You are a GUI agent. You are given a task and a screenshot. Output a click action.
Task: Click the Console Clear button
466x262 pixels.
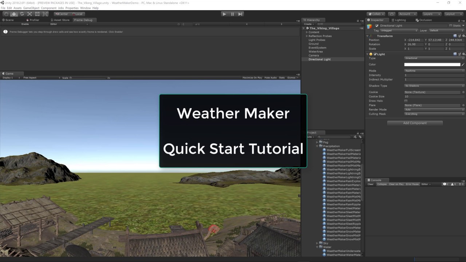[371, 184]
